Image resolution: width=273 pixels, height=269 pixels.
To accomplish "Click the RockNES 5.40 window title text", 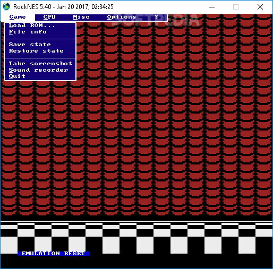I will pos(63,7).
